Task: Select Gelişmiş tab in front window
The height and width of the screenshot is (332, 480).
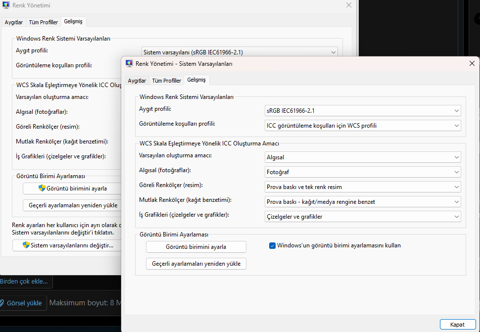Action: [196, 80]
